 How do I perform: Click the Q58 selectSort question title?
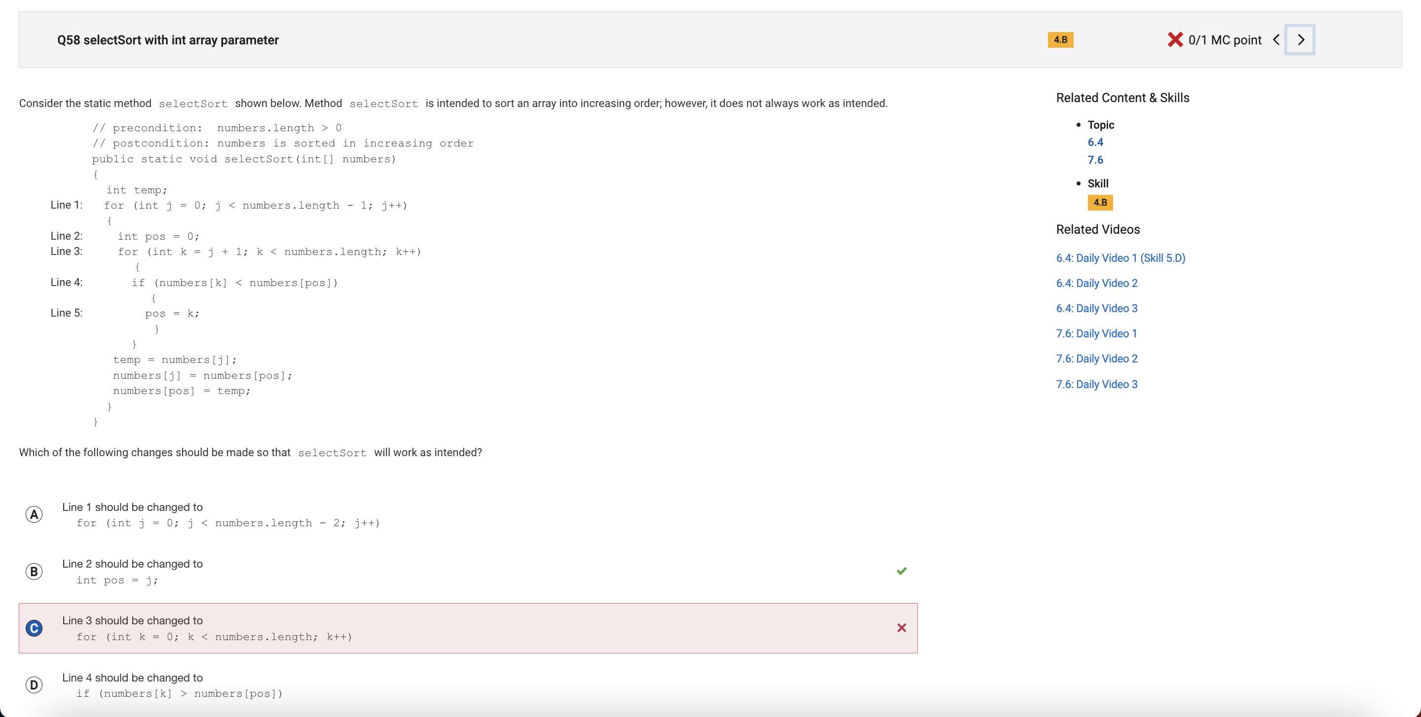point(168,39)
